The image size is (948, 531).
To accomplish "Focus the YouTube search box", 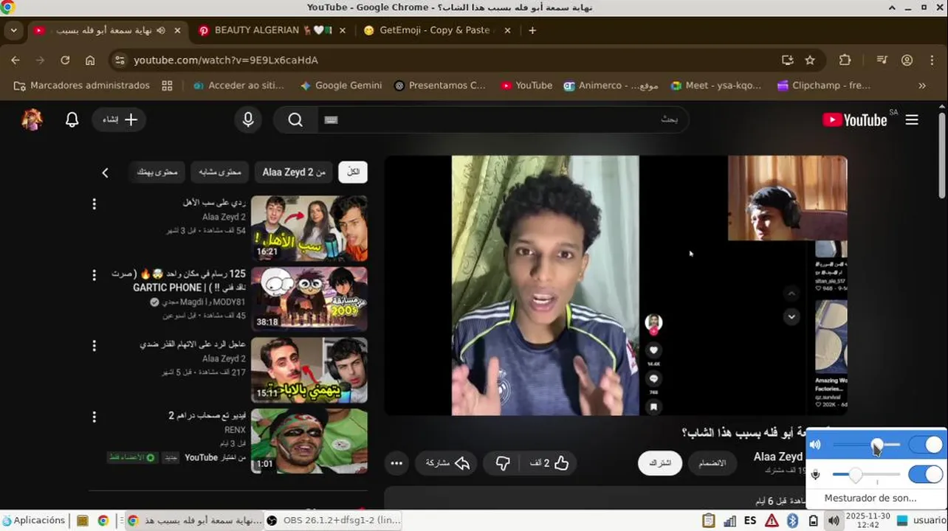I will click(x=503, y=119).
